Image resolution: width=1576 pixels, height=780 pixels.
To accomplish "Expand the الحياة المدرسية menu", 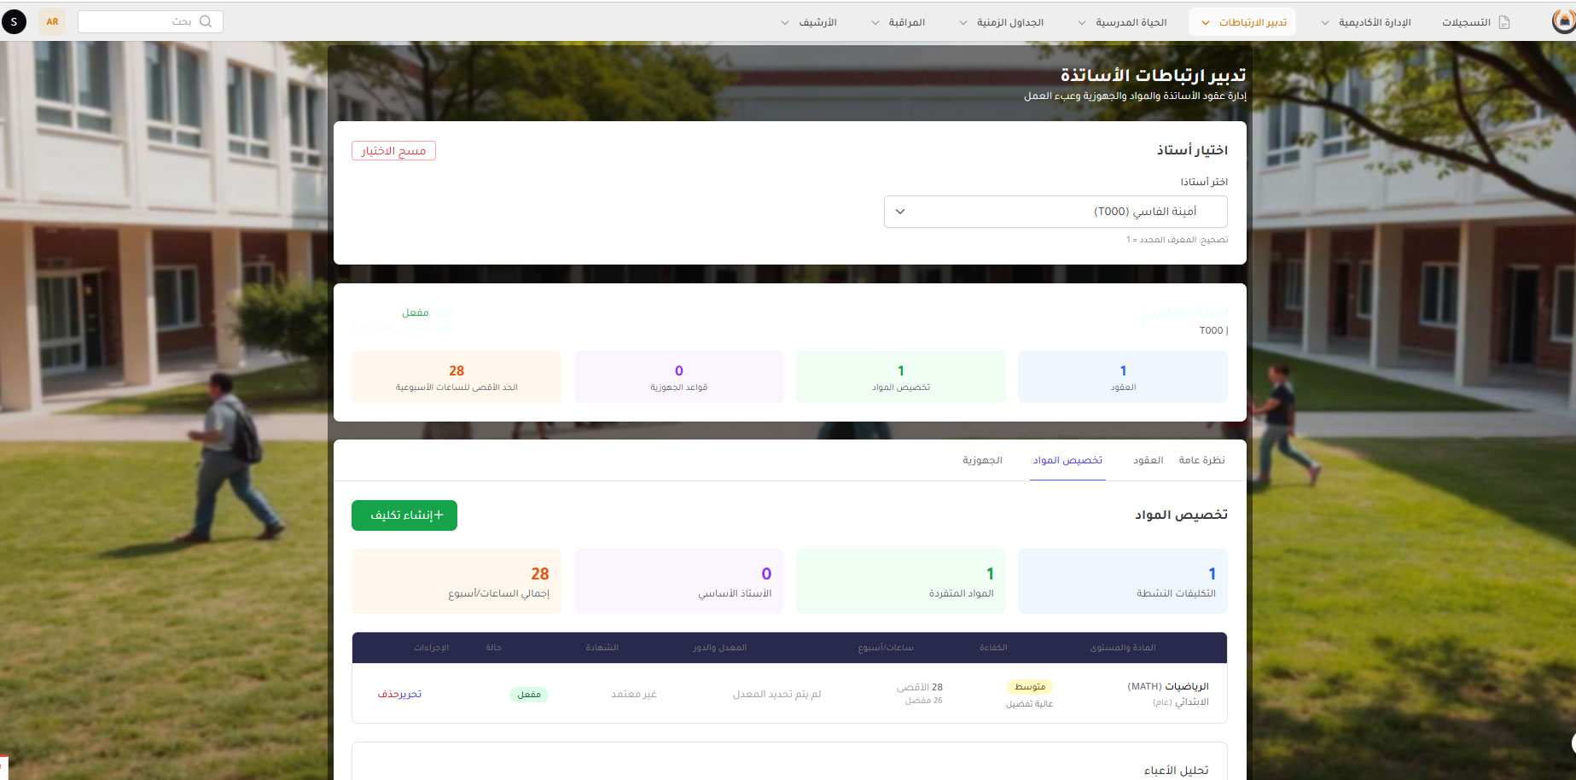I will click(1124, 22).
